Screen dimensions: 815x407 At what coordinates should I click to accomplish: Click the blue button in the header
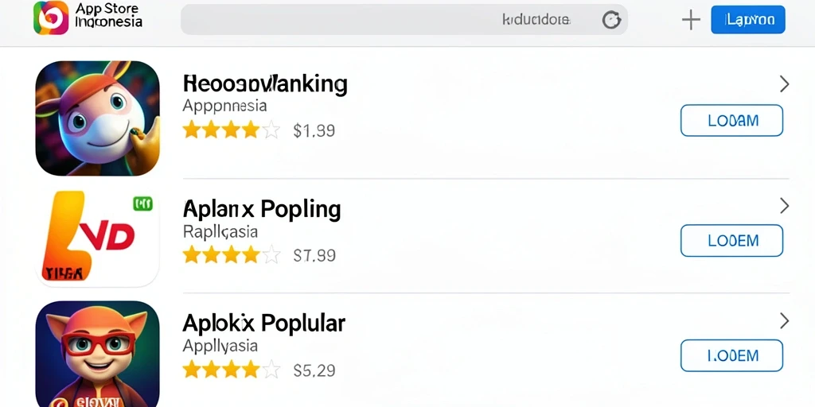click(748, 20)
